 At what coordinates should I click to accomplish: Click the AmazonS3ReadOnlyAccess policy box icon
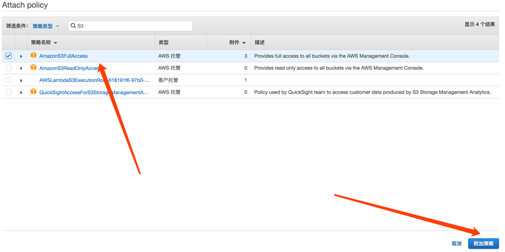pos(34,68)
